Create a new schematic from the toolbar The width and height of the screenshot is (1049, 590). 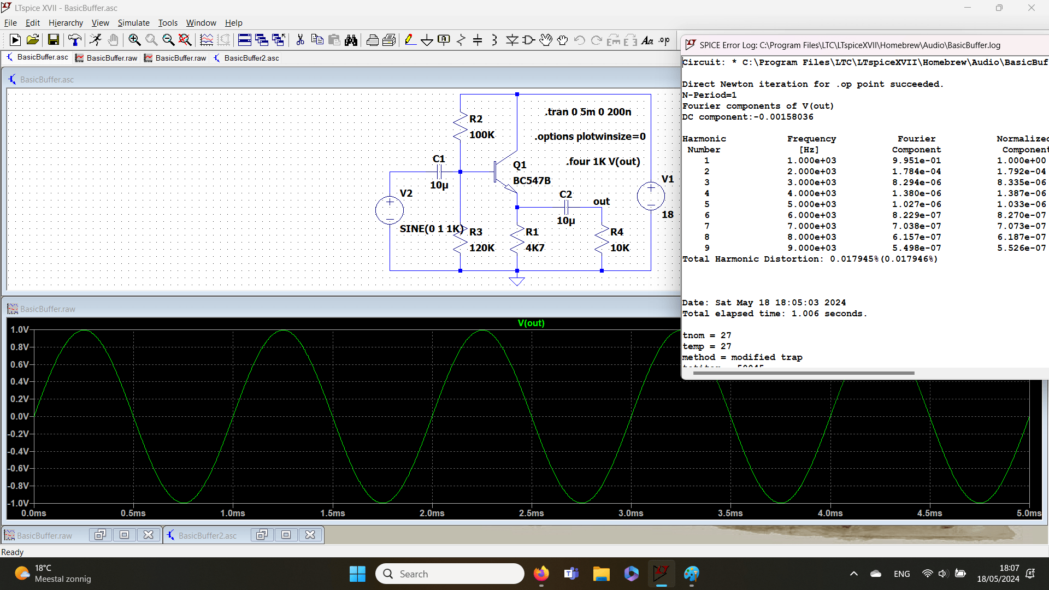pos(15,40)
